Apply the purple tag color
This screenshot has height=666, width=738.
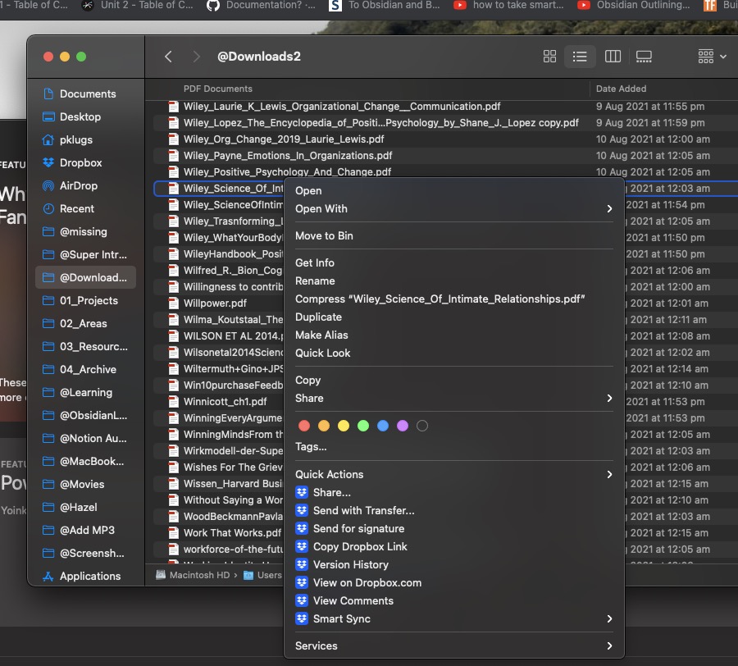(x=403, y=426)
